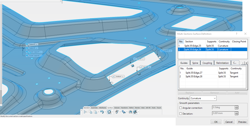Click the Guide Support1 label icon
This screenshot has width=251, height=127.
coord(27,52)
